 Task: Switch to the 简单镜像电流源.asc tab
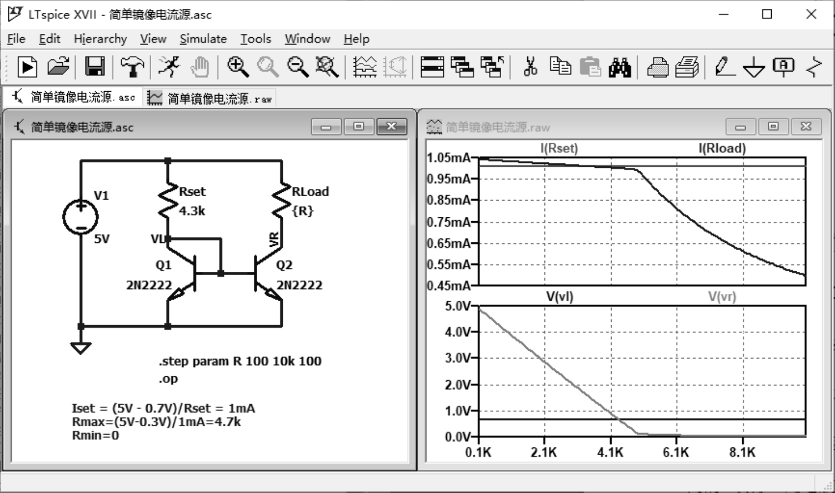click(x=74, y=97)
